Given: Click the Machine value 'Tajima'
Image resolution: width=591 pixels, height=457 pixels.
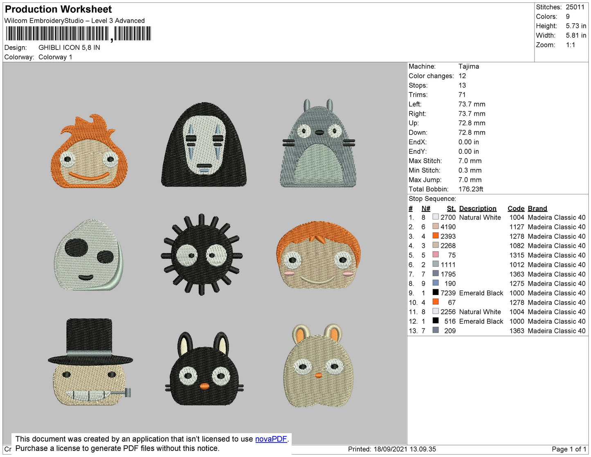Looking at the screenshot, I should point(469,66).
